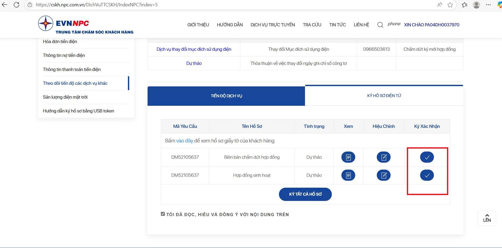
Task: Edit the Biên bản chấm dứt hợp đồng record
Action: coord(383,157)
